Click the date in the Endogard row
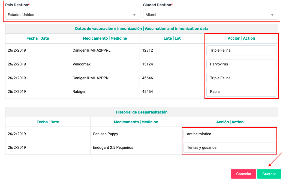This screenshot has width=286, height=183. 17,147
